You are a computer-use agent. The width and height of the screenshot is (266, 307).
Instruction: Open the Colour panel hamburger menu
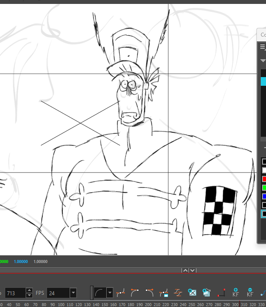tap(262, 47)
